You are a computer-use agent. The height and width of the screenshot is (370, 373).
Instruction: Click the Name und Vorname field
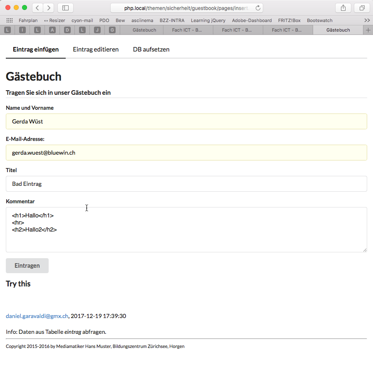point(186,121)
